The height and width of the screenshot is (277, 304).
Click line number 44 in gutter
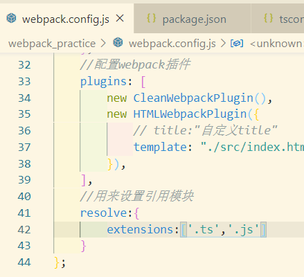24,262
